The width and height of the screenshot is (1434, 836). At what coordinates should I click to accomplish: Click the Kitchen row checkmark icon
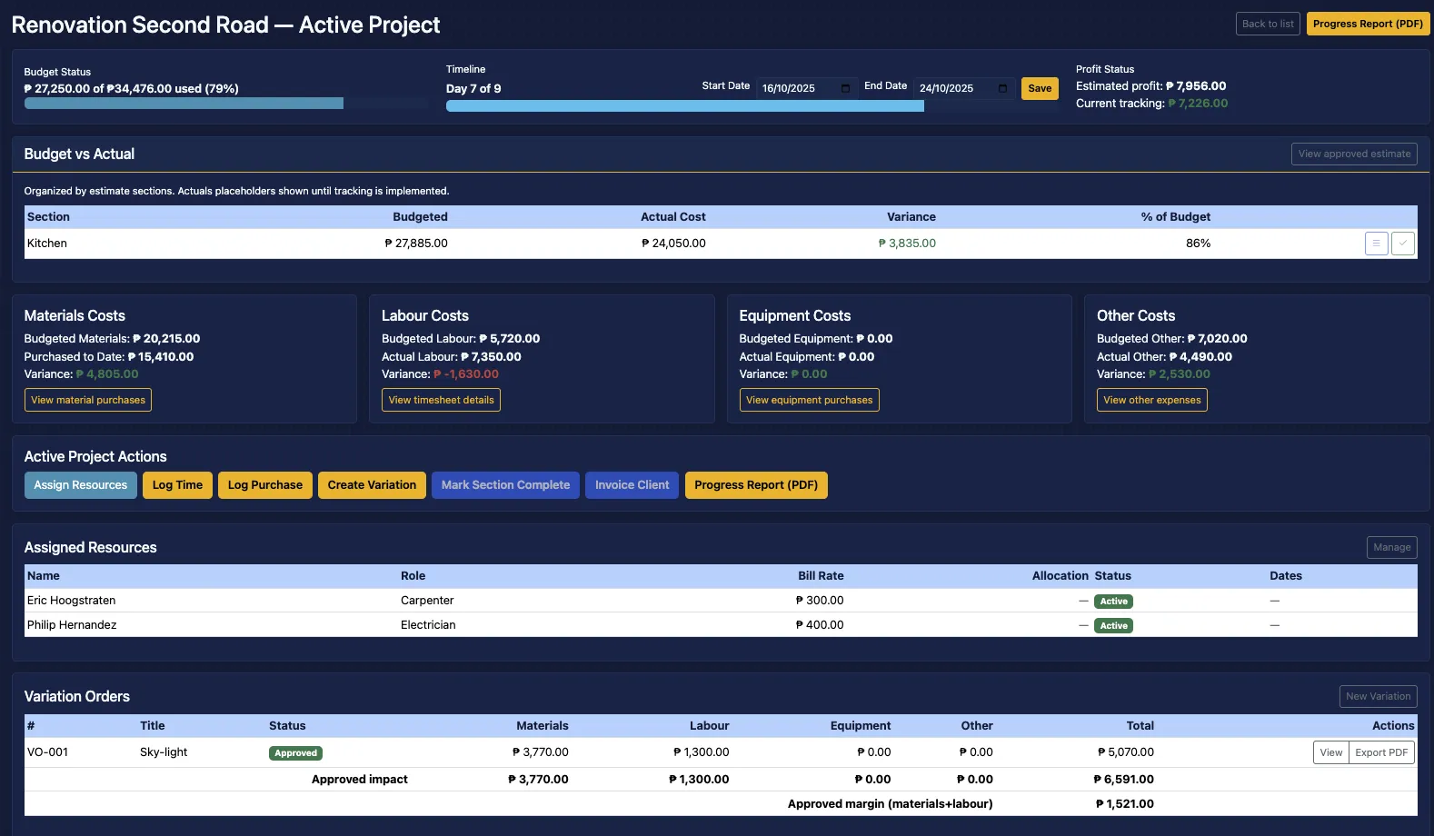click(1403, 244)
